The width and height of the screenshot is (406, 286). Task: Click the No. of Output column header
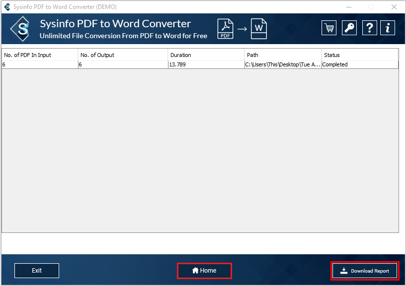click(x=123, y=55)
